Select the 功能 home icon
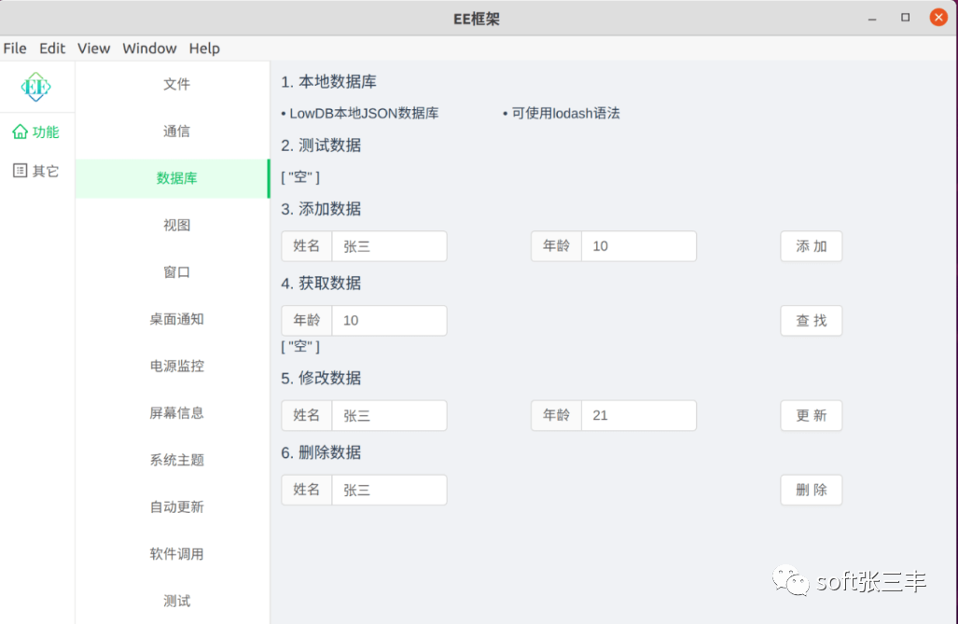Viewport: 958px width, 624px height. pos(20,132)
